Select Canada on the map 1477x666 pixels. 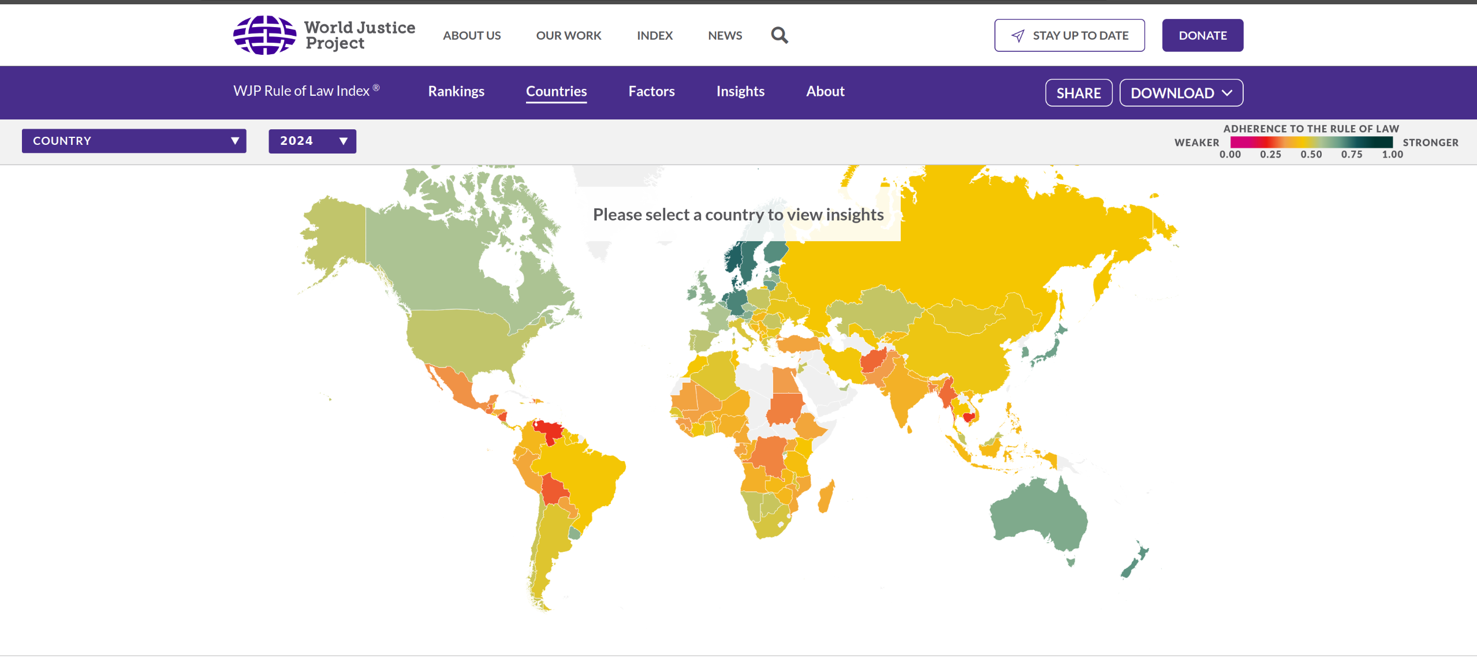click(439, 260)
